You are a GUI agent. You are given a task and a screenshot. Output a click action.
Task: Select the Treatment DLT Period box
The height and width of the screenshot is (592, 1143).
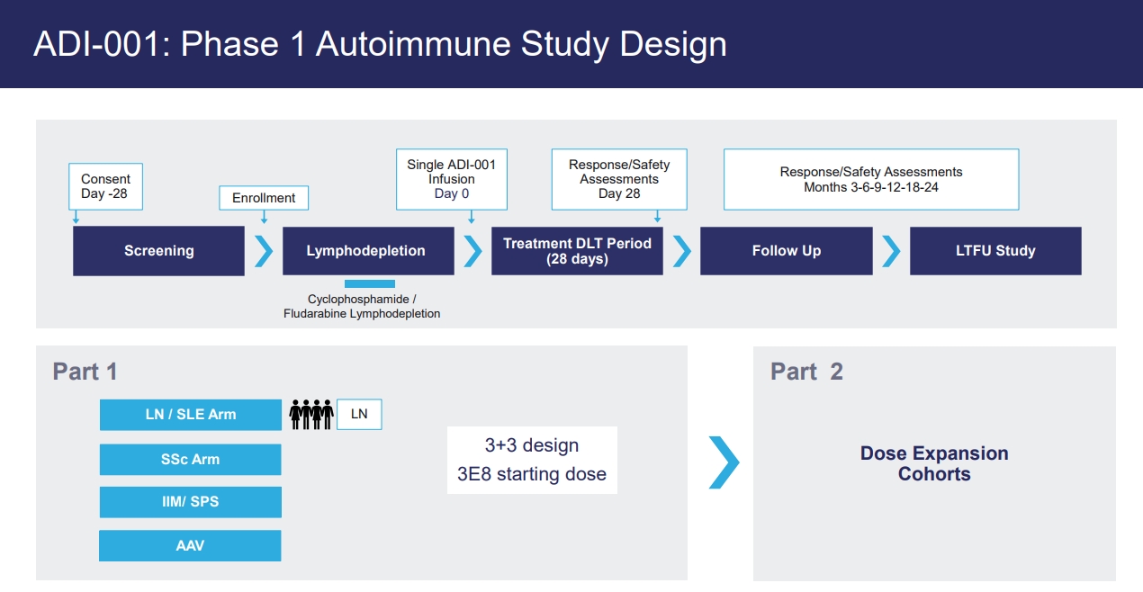(x=577, y=251)
